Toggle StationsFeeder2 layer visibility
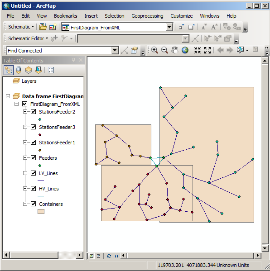The height and width of the screenshot is (271, 270). click(x=33, y=112)
